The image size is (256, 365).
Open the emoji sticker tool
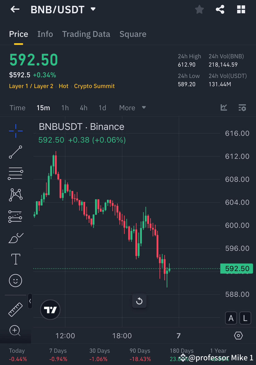point(15,280)
